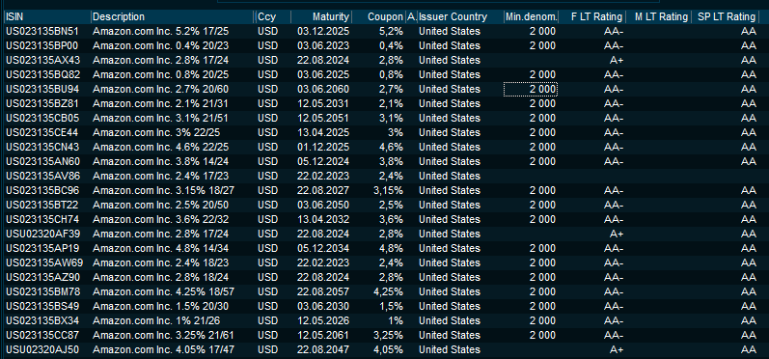
Task: Click the truncated A. column header
Action: (411, 17)
